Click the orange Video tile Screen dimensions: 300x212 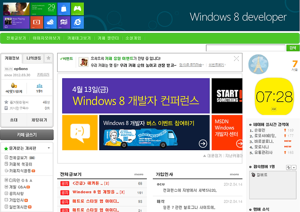(x=36, y=22)
